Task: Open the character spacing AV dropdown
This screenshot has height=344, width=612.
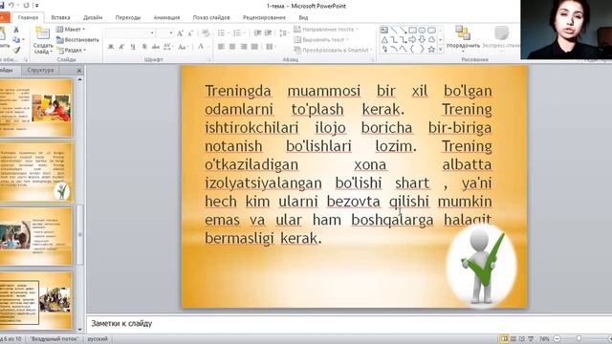Action: click(168, 47)
